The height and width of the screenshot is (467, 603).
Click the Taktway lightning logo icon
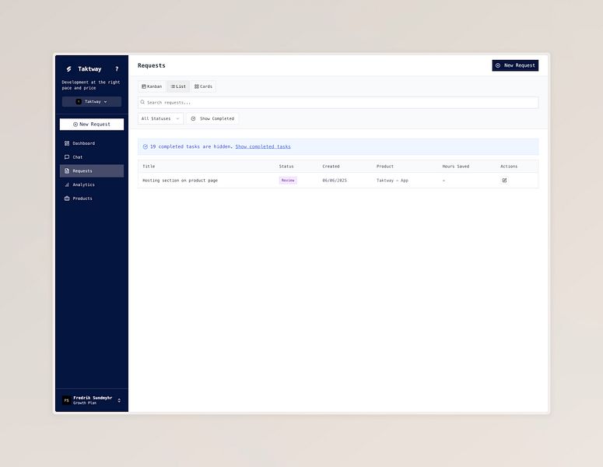tap(68, 68)
